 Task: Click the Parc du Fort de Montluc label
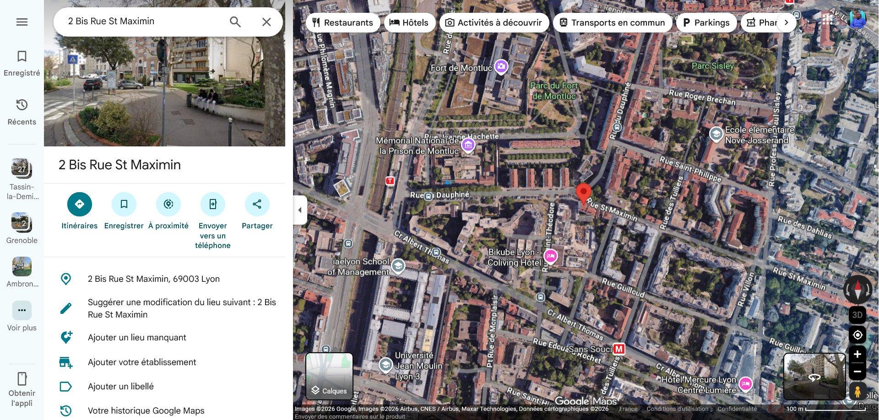554,91
